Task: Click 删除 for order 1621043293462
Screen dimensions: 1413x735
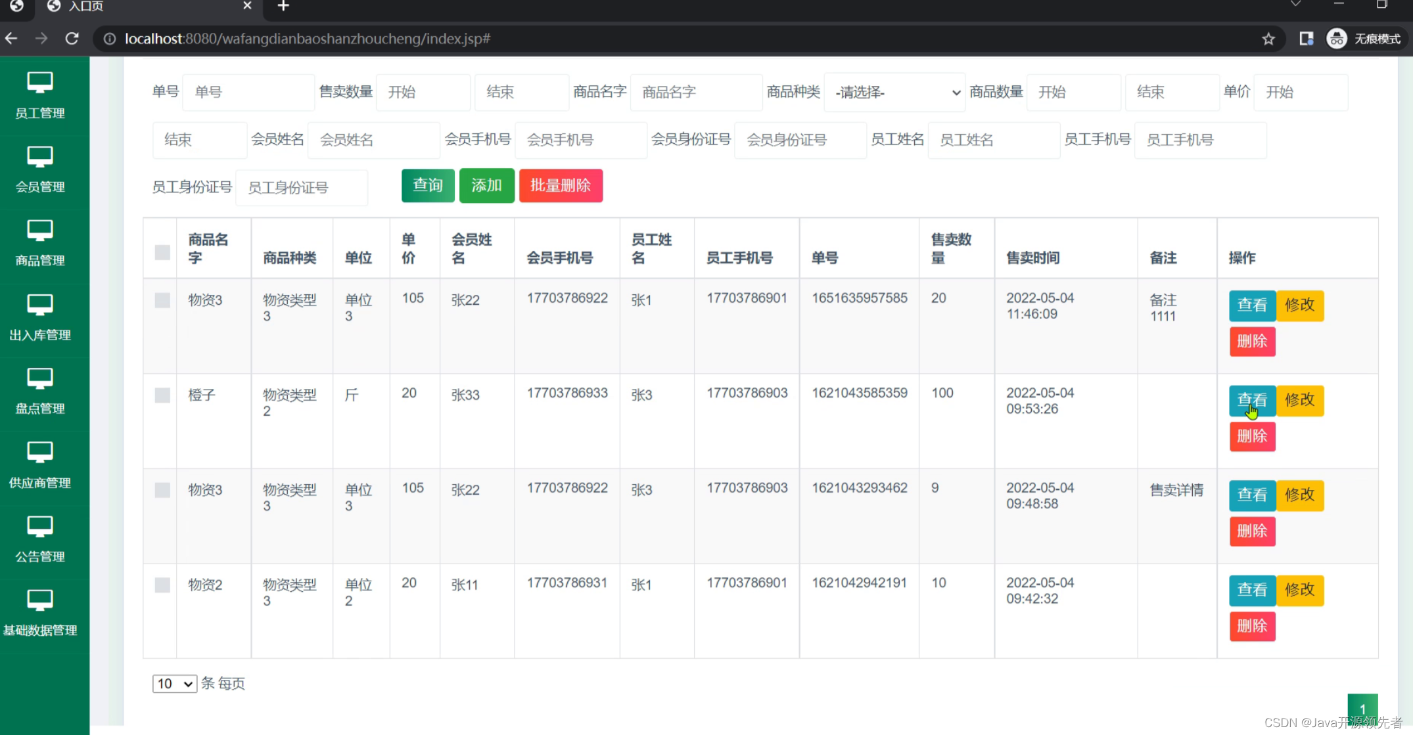Action: [1252, 531]
